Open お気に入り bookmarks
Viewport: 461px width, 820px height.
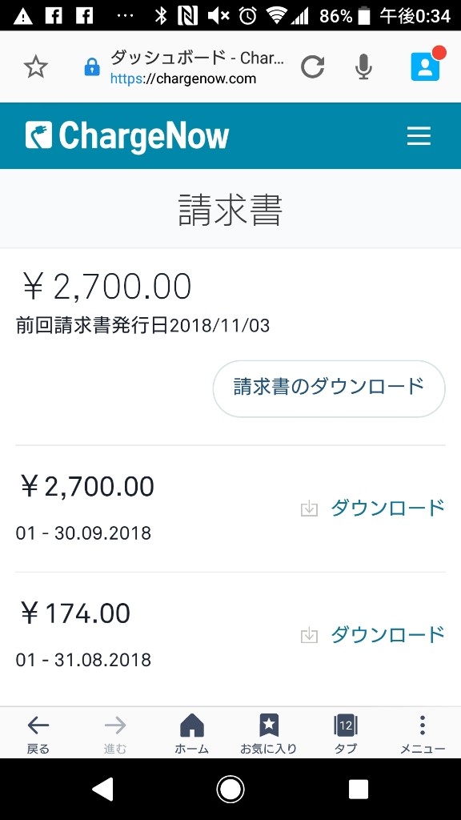coord(269,734)
